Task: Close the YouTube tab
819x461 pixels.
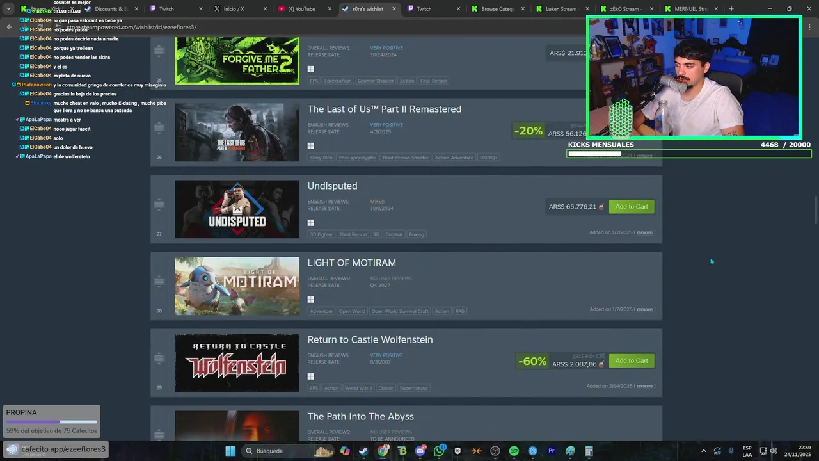Action: (x=329, y=9)
